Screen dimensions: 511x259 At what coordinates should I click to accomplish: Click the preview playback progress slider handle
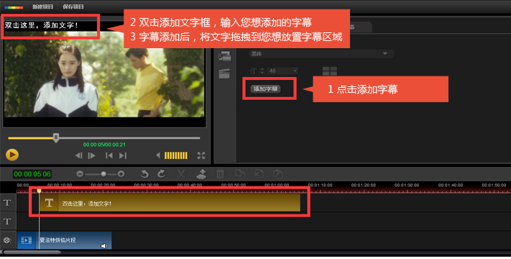tap(56, 137)
